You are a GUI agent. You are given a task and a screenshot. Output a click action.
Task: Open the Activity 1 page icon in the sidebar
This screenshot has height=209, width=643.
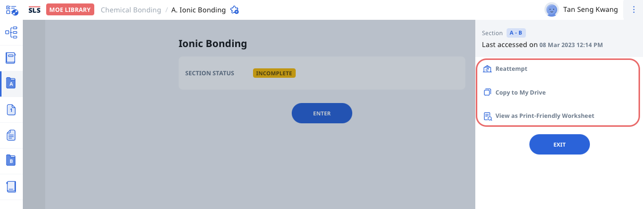coord(11,109)
